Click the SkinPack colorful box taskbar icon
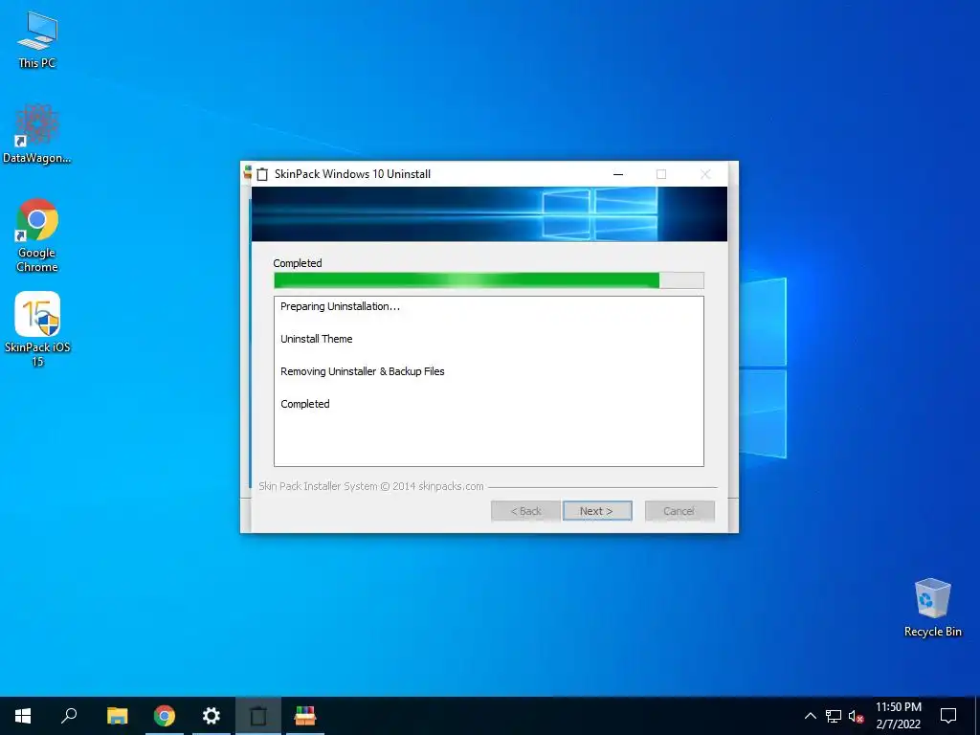980x735 pixels. click(x=305, y=716)
